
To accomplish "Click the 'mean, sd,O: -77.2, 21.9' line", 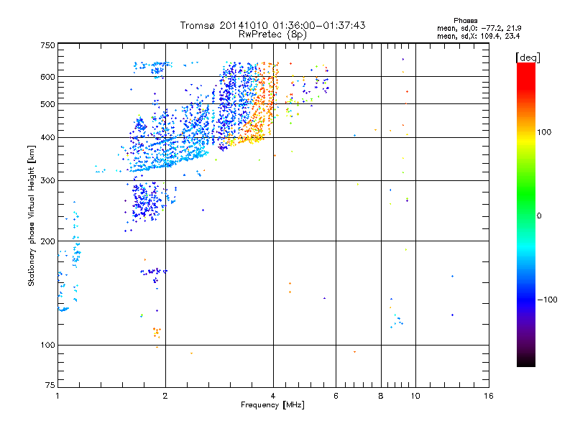I will 479,28.
